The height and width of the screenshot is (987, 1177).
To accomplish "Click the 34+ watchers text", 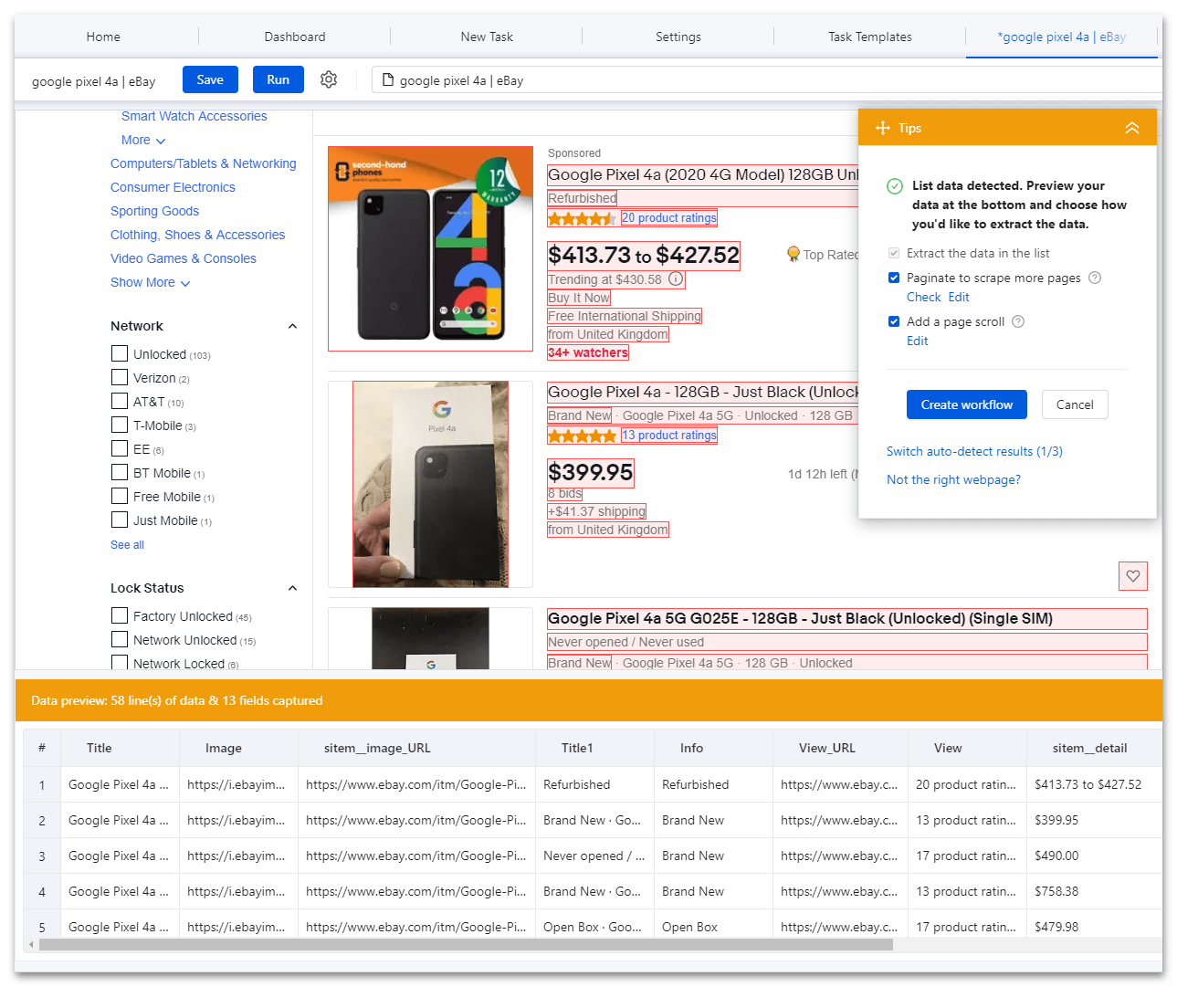I will tap(588, 352).
